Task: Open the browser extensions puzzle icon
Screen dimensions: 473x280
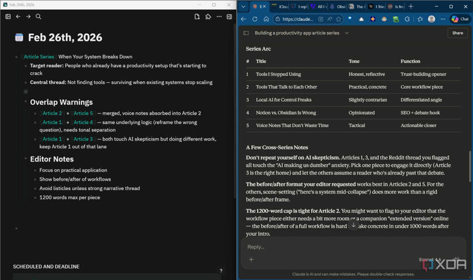Action: (407, 19)
